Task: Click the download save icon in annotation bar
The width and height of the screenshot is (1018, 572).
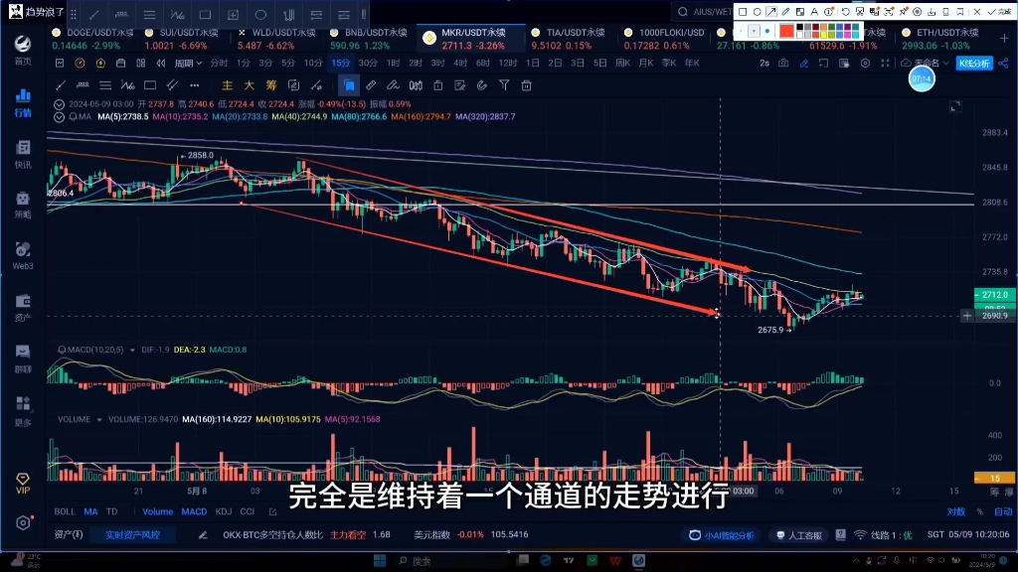Action: (x=932, y=12)
